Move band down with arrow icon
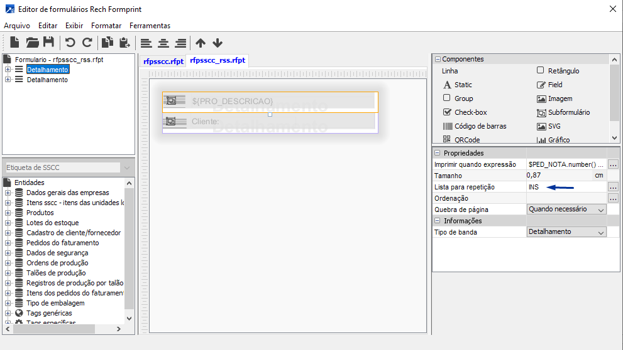The width and height of the screenshot is (623, 350). pyautogui.click(x=218, y=43)
